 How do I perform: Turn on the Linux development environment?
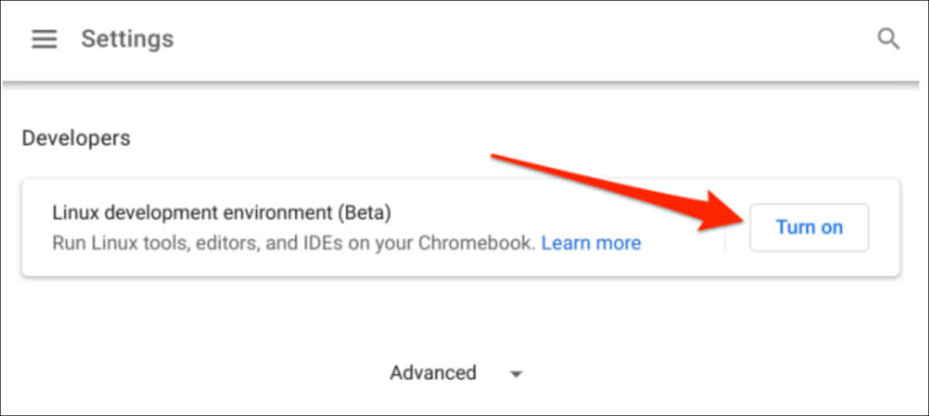pyautogui.click(x=809, y=227)
